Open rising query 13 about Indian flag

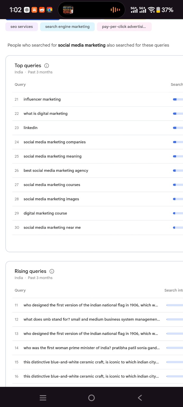pyautogui.click(x=91, y=334)
